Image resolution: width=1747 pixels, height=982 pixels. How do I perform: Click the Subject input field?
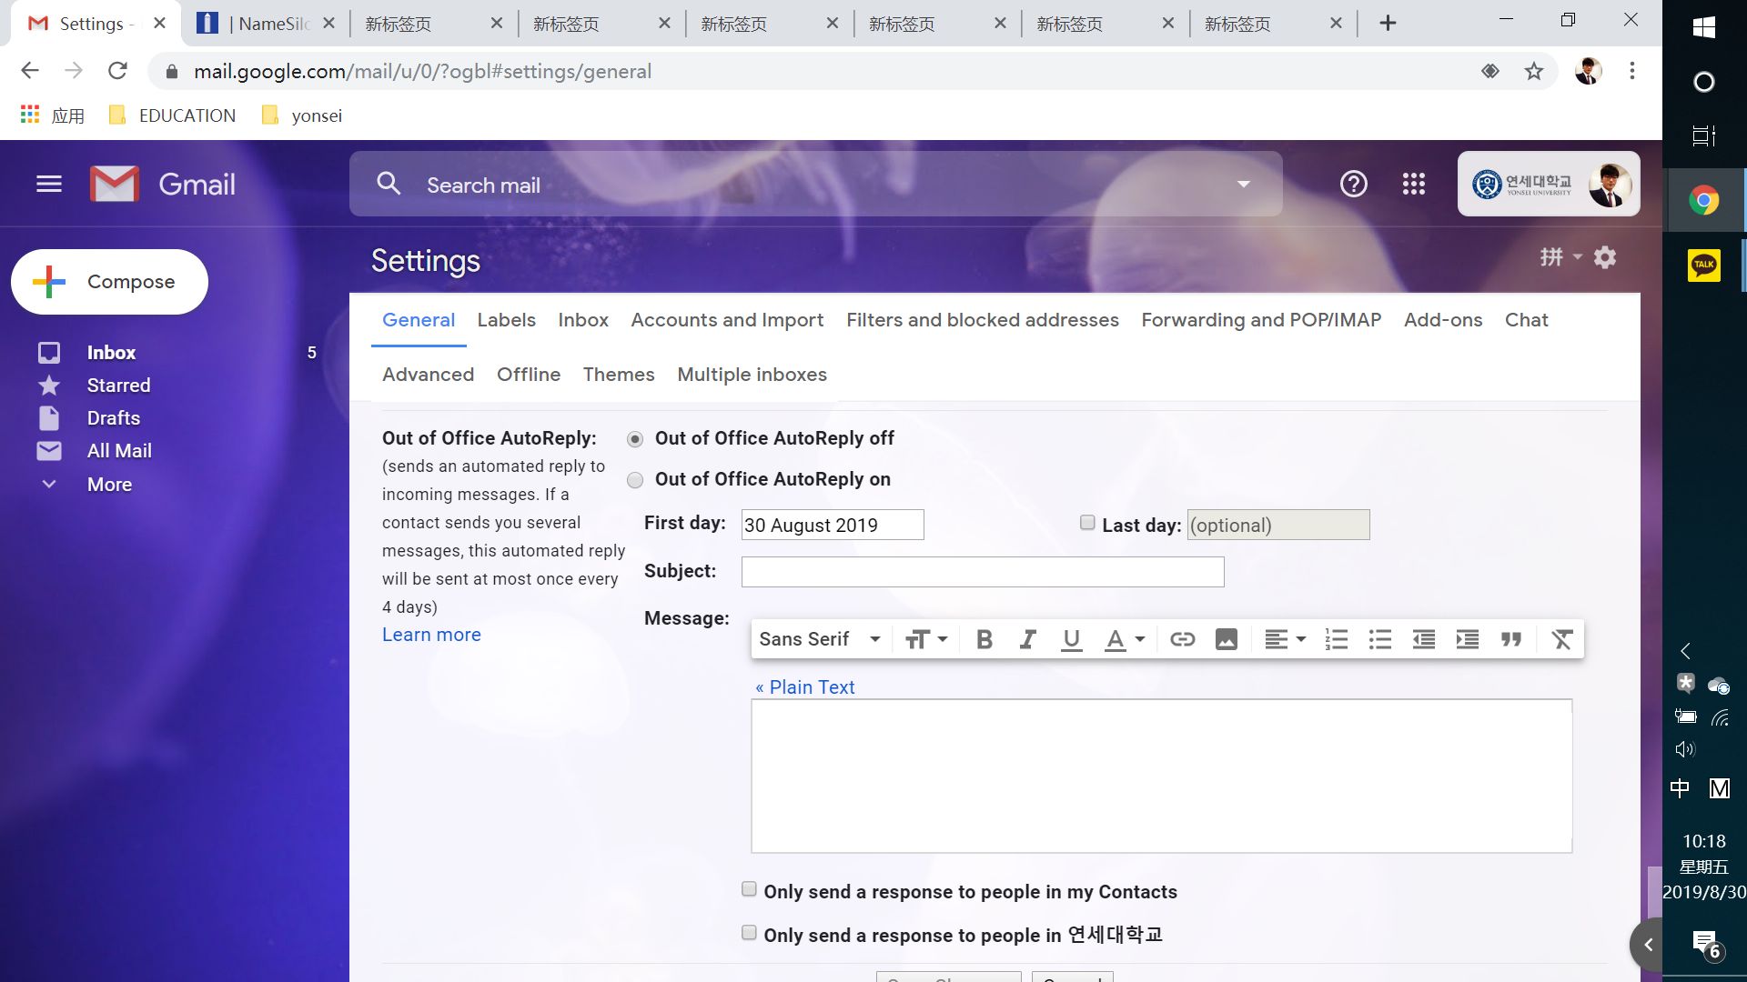pyautogui.click(x=982, y=572)
